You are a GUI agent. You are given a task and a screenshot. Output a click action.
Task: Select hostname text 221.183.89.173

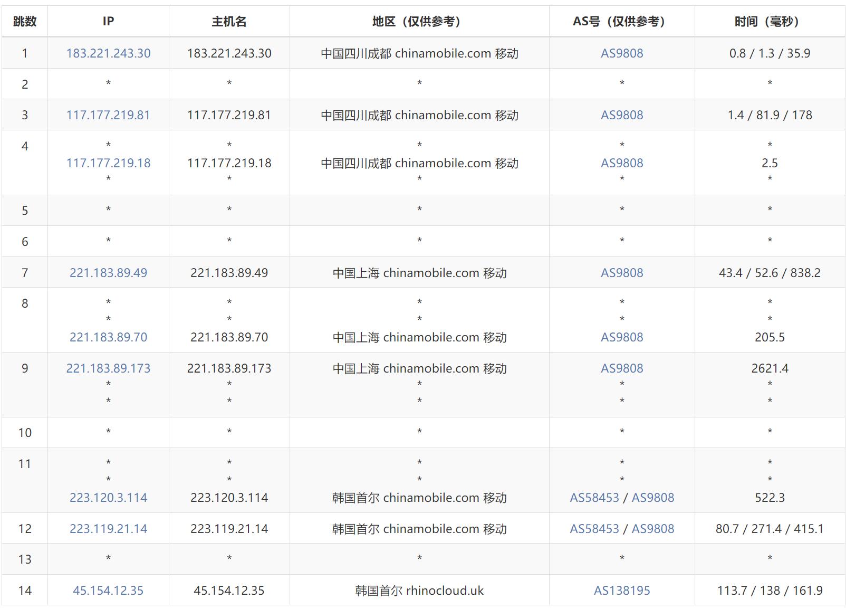click(229, 368)
